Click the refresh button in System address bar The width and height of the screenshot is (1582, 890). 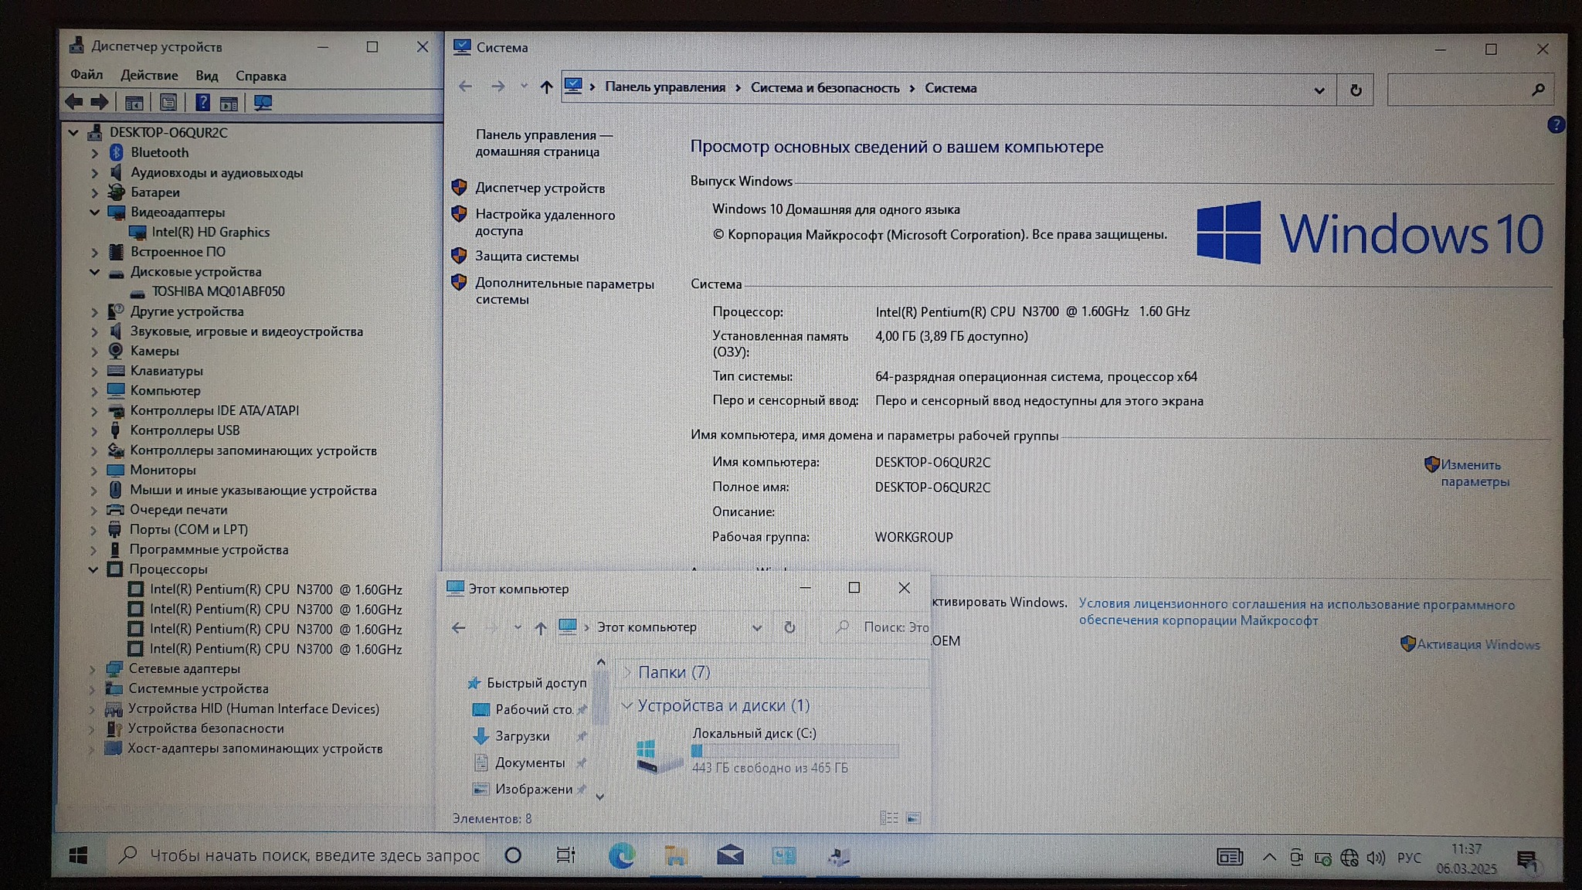point(1356,90)
